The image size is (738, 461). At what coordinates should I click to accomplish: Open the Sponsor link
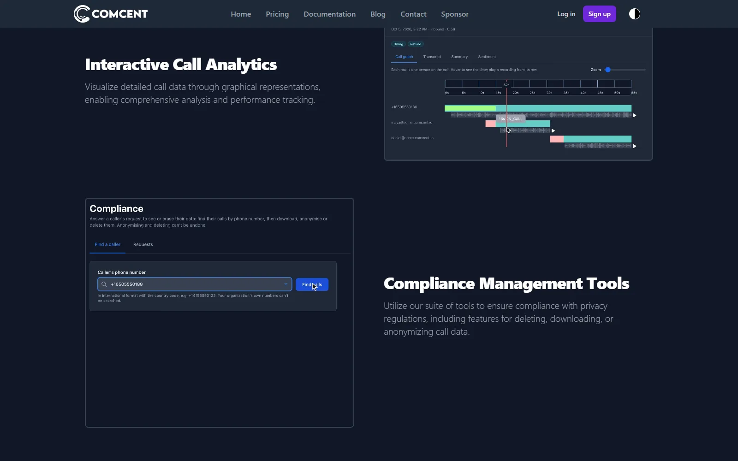click(455, 14)
